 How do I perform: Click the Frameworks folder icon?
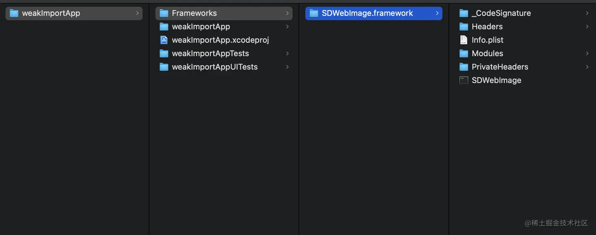[x=164, y=13]
